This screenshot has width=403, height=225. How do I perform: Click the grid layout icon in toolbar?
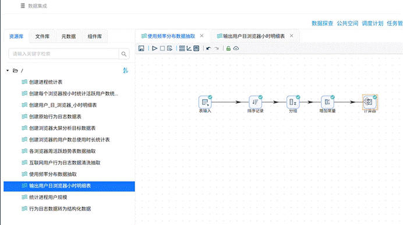click(182, 48)
